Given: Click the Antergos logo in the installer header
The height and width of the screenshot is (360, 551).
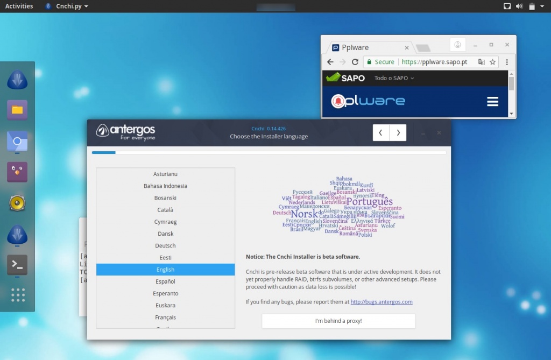Looking at the screenshot, I should click(x=125, y=131).
